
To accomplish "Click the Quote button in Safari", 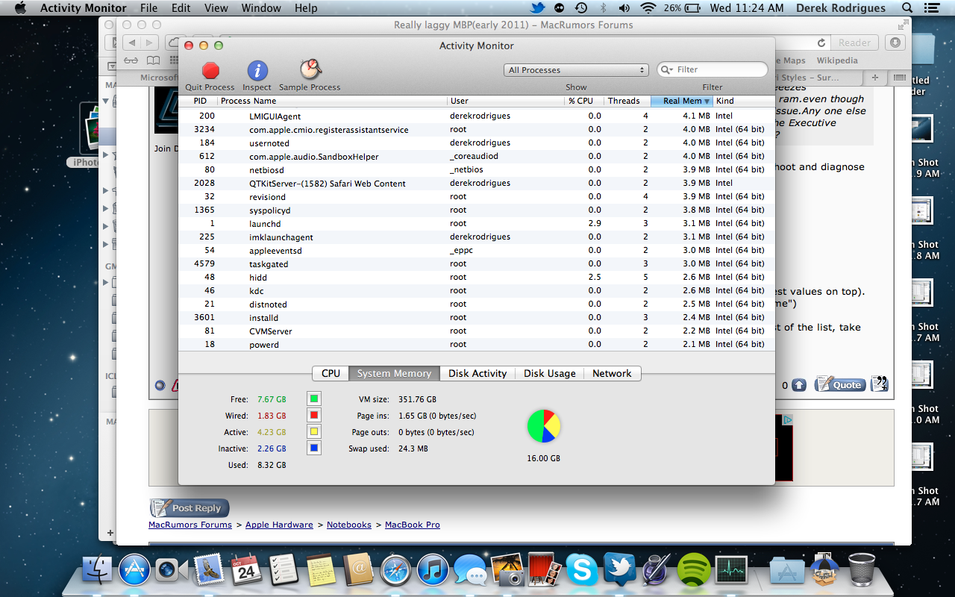I will (839, 384).
